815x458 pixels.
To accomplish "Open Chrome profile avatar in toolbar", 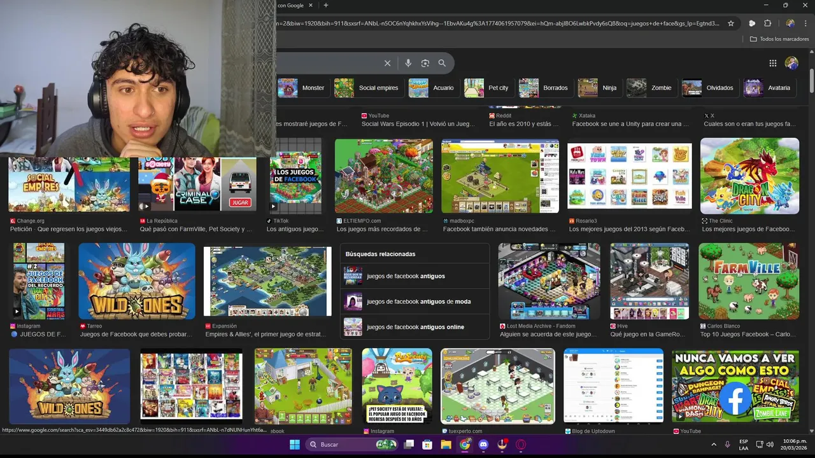I will pos(790,24).
